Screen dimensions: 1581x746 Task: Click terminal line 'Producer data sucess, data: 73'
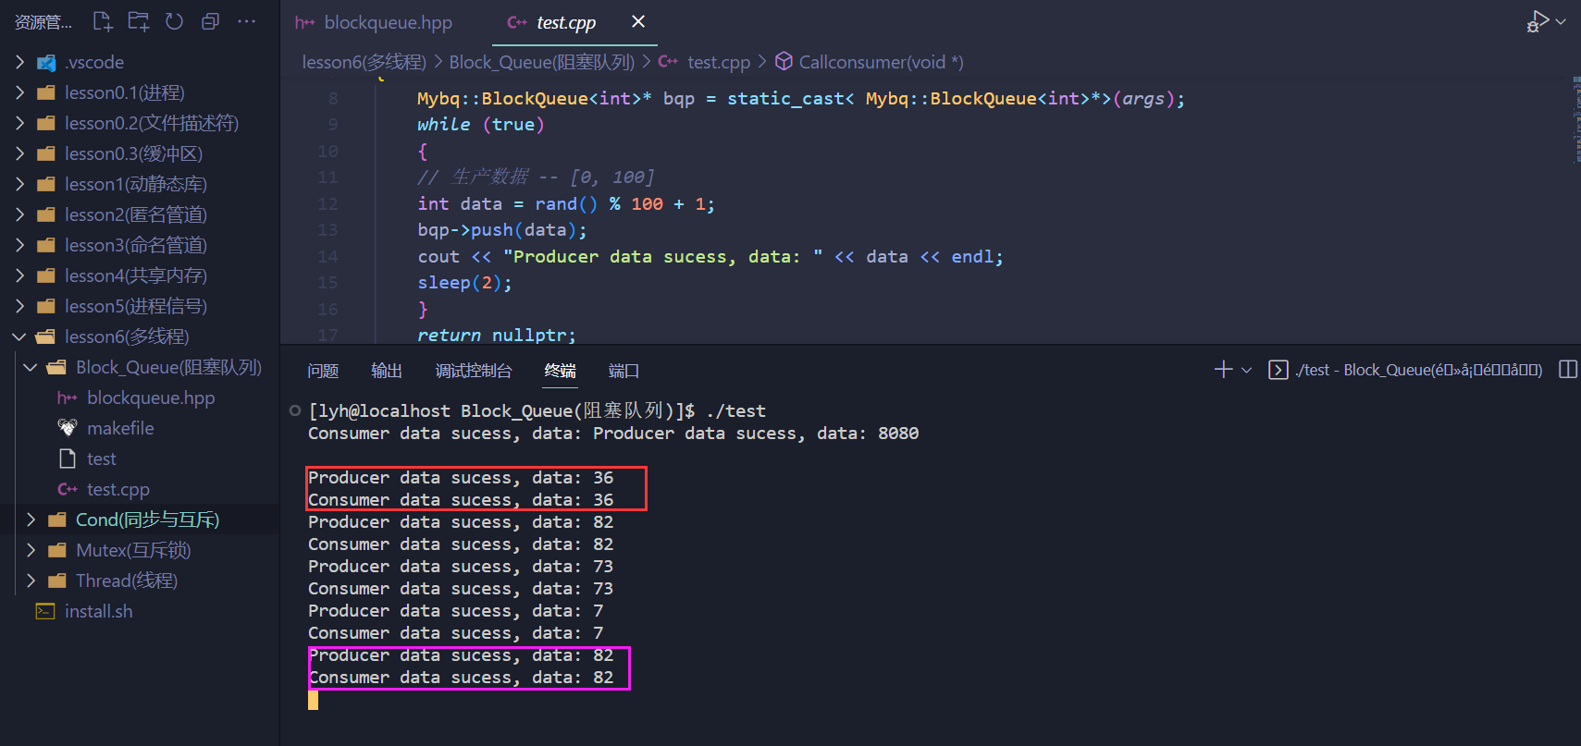pyautogui.click(x=461, y=567)
